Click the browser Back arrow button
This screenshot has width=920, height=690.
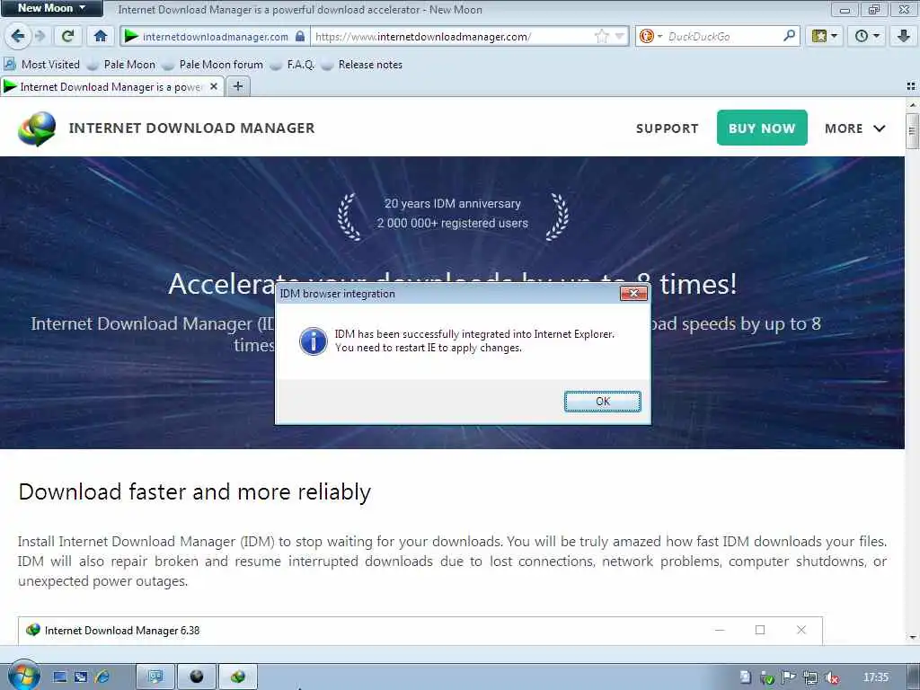point(18,36)
